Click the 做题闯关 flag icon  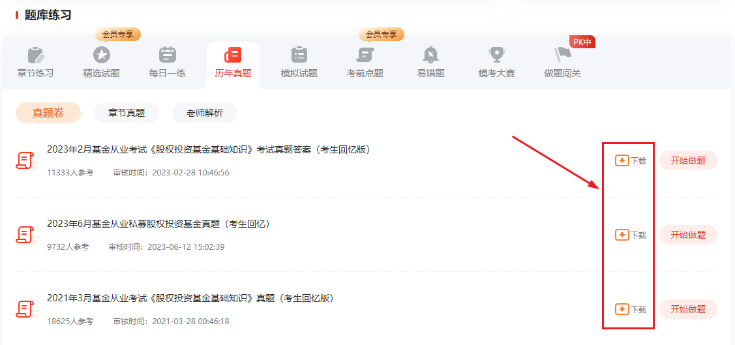562,55
